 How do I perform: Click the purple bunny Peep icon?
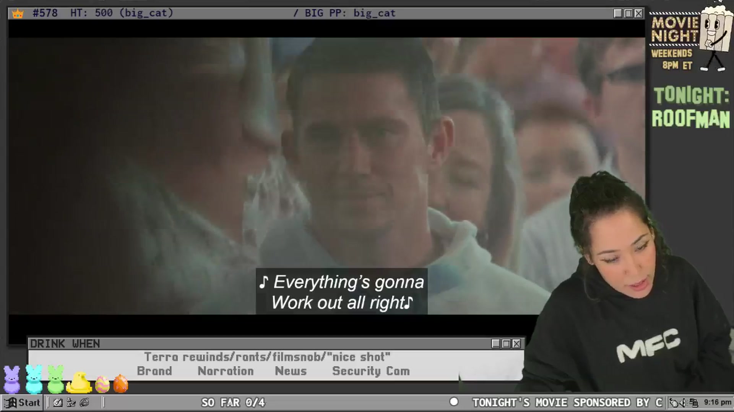tap(12, 379)
